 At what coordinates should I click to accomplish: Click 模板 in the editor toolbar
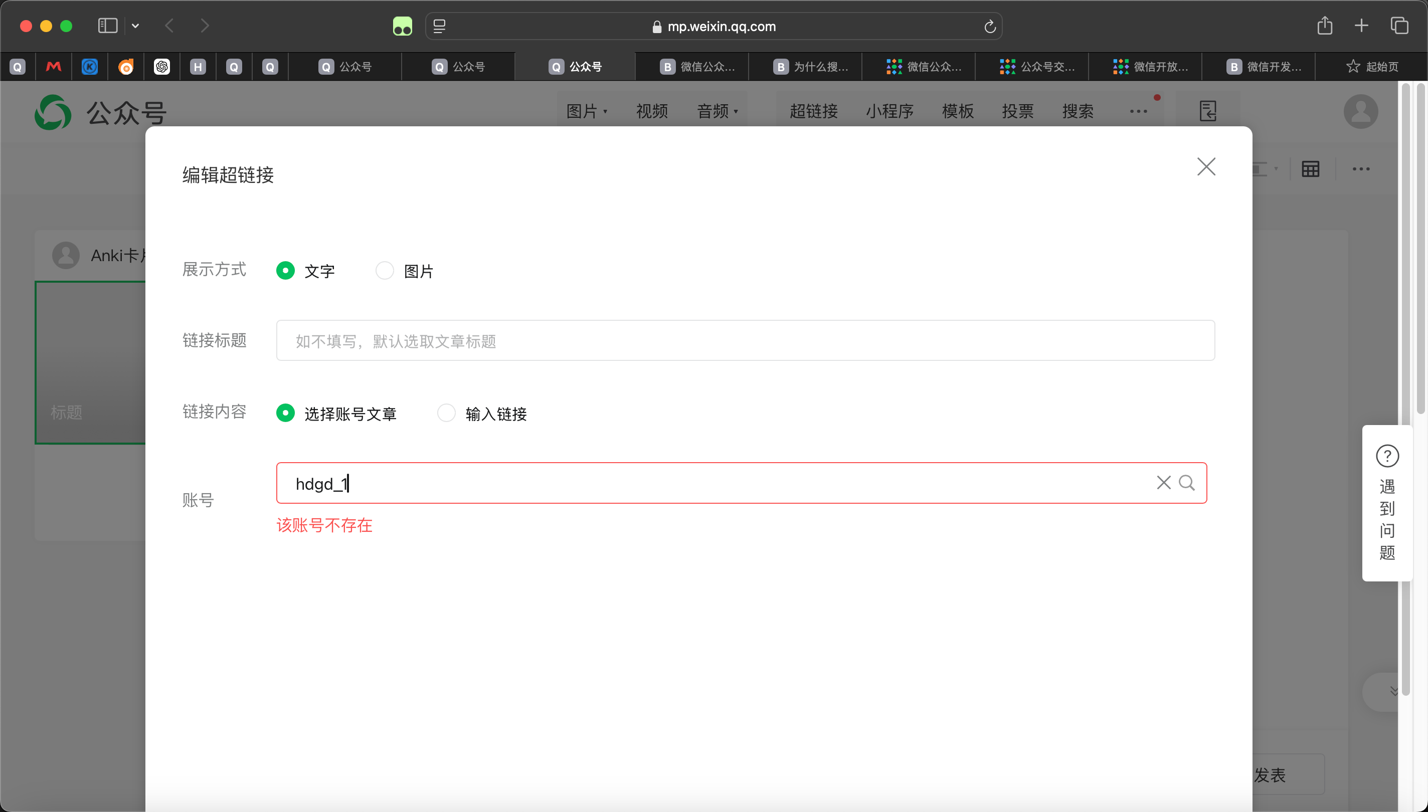[958, 111]
